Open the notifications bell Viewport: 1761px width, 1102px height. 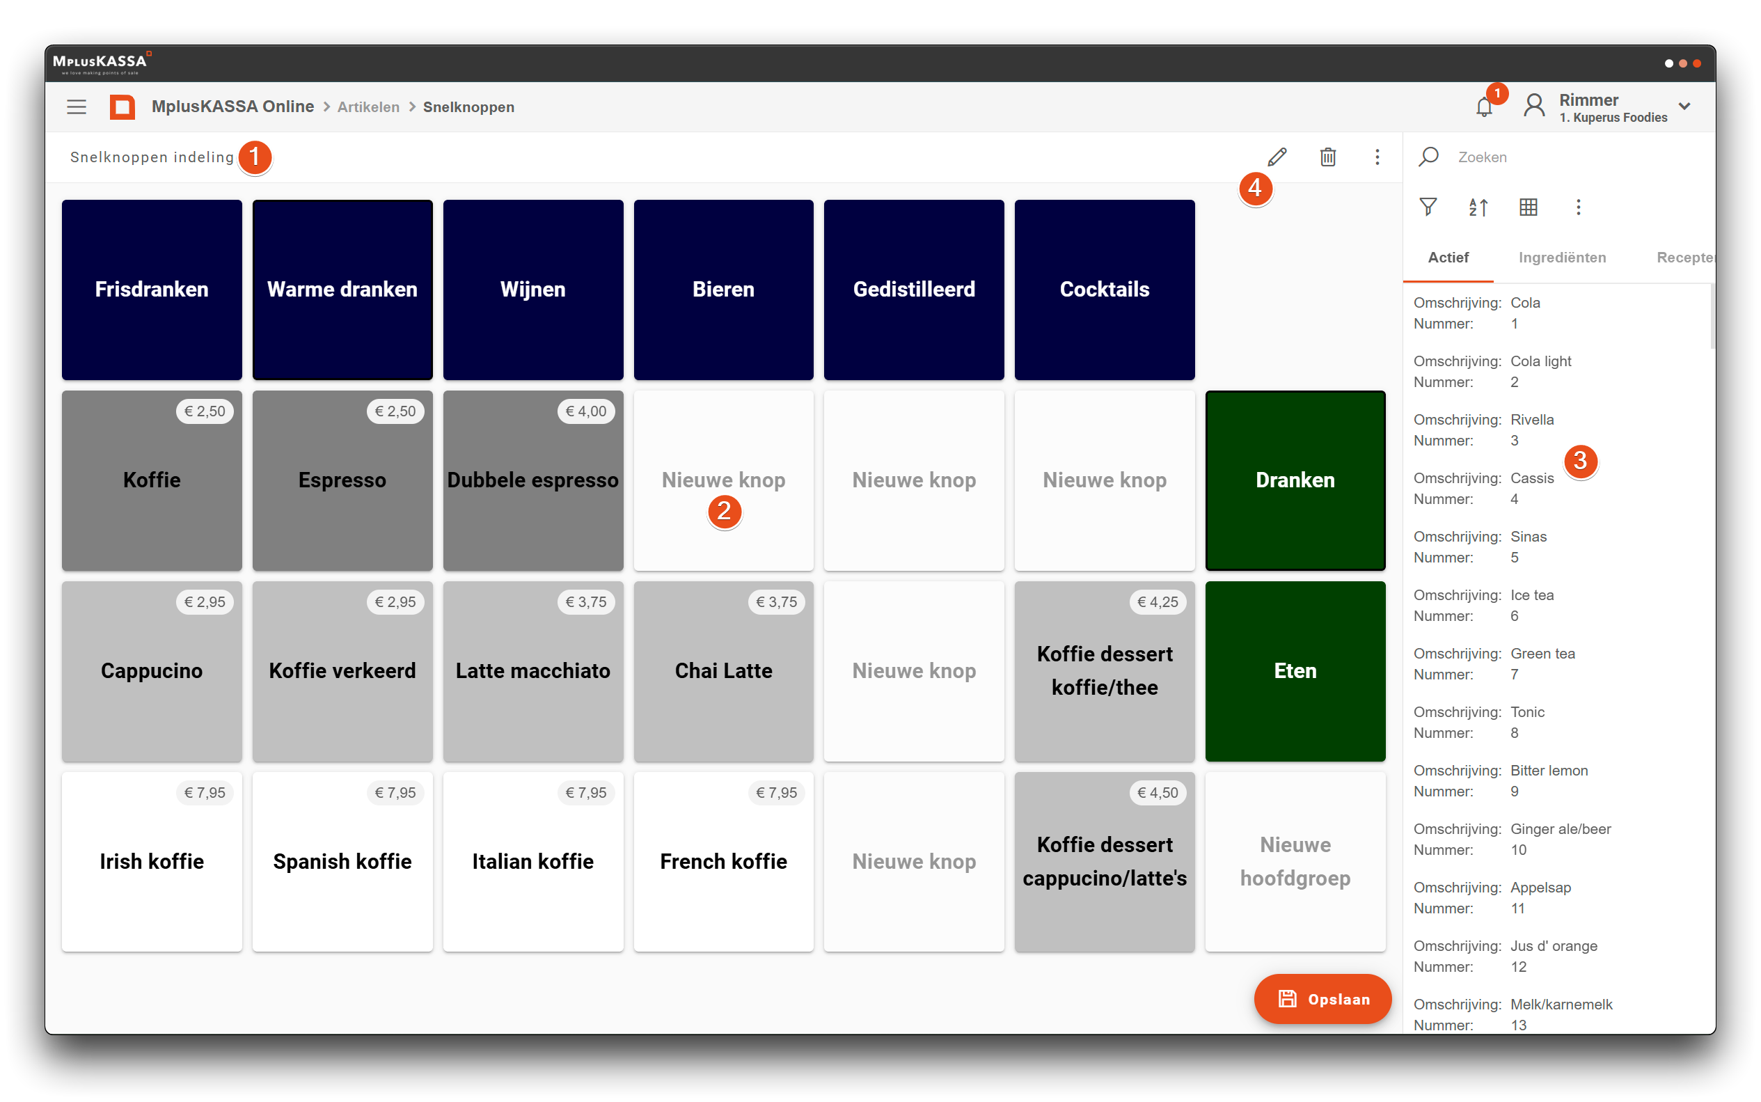point(1483,107)
